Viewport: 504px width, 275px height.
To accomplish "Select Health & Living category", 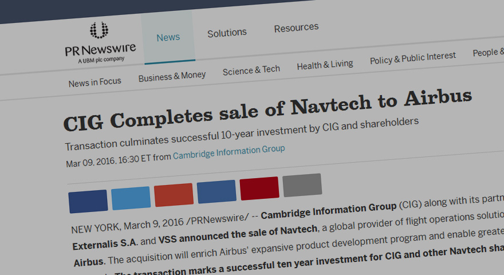I will click(x=325, y=64).
